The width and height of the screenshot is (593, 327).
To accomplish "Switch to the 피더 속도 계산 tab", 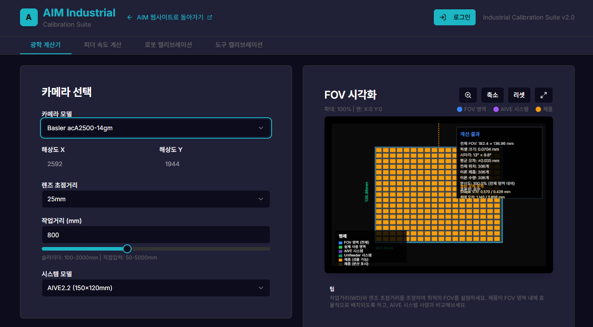I will 102,45.
